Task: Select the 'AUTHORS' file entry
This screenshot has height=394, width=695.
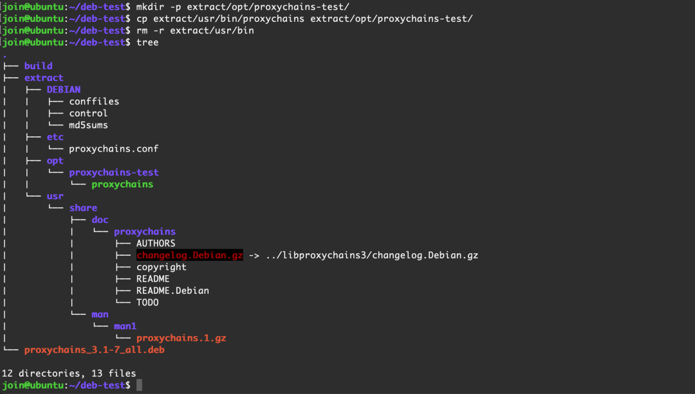Action: [x=156, y=244]
